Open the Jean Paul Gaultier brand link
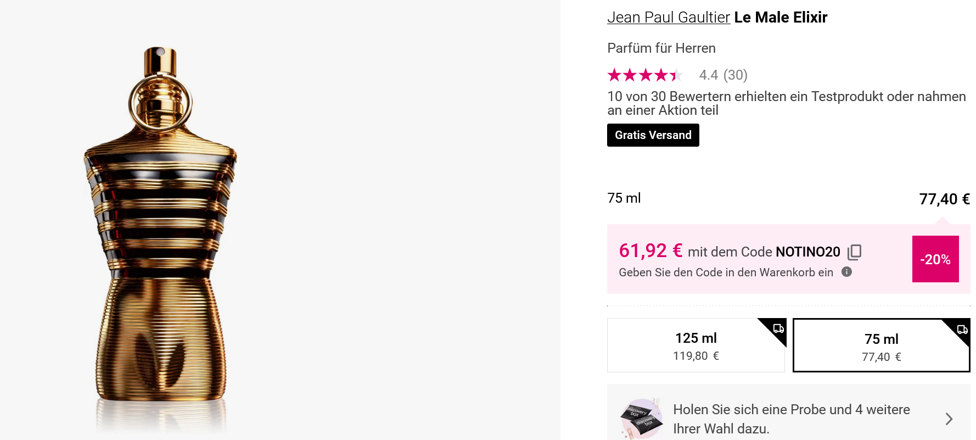Image resolution: width=976 pixels, height=440 pixels. click(x=668, y=18)
